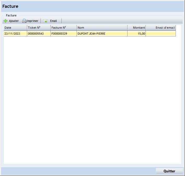This screenshot has height=176, width=185.
Task: Click the Nom column header
Action: pyautogui.click(x=102, y=28)
